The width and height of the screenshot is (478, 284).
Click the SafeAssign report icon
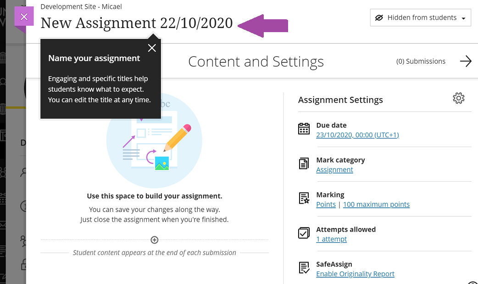point(304,268)
